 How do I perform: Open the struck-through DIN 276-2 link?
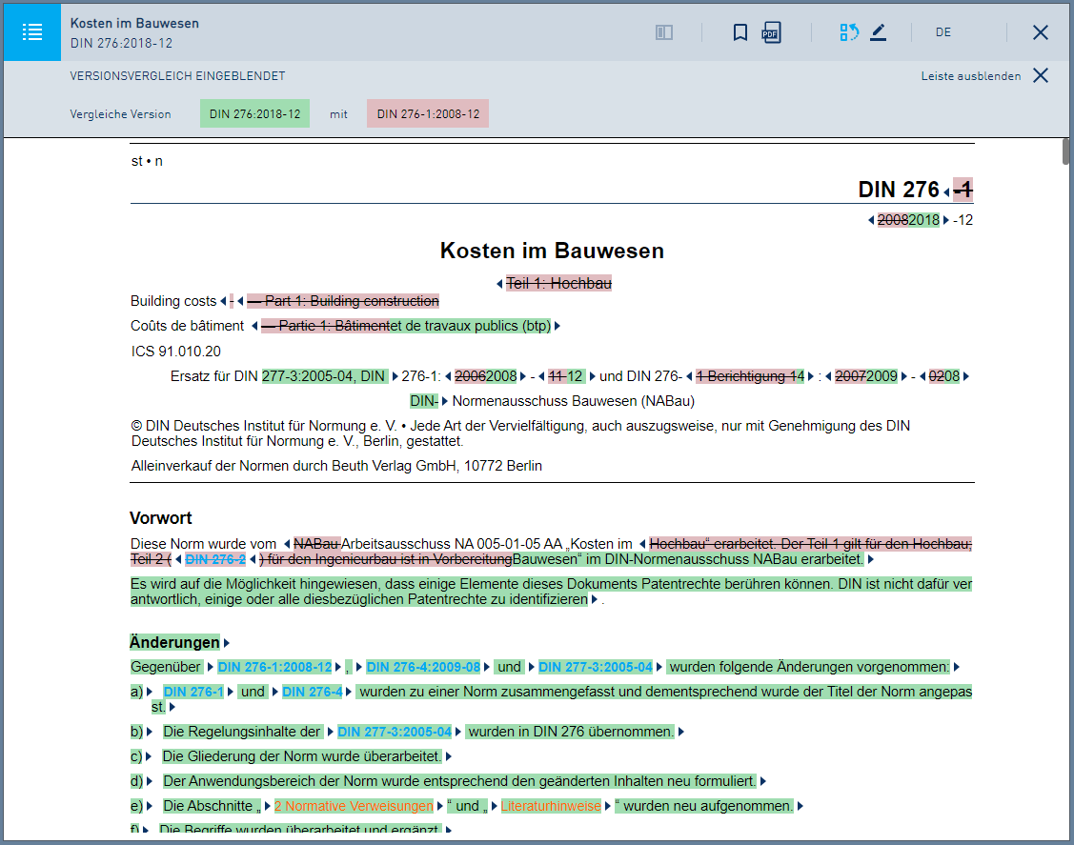[x=215, y=559]
